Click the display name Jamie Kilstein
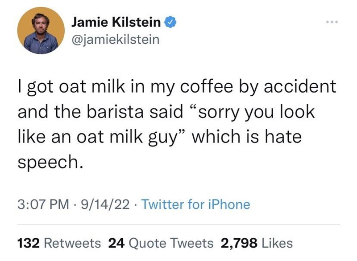The image size is (357, 261). pyautogui.click(x=116, y=22)
